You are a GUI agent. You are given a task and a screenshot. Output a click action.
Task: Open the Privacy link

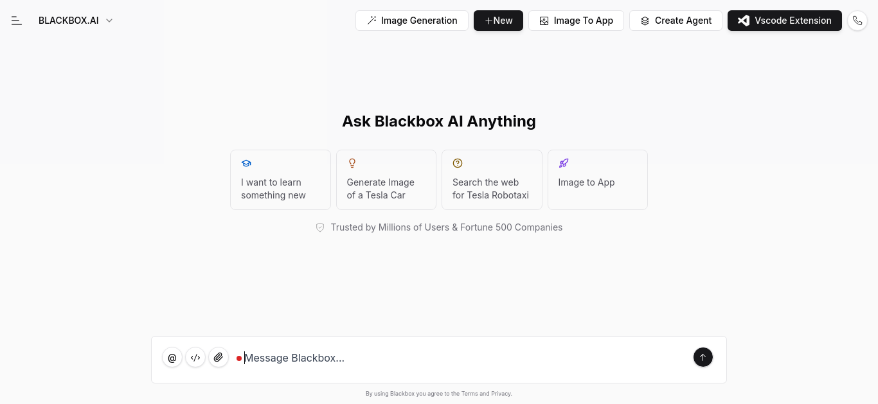click(501, 394)
